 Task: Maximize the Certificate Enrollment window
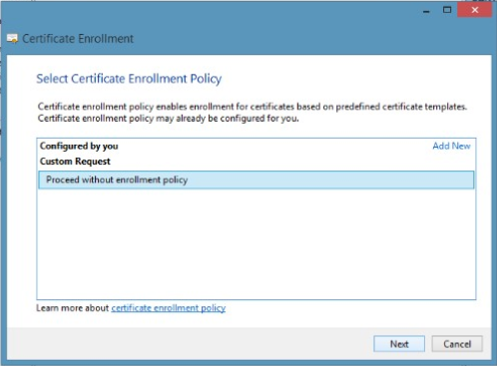pyautogui.click(x=447, y=10)
